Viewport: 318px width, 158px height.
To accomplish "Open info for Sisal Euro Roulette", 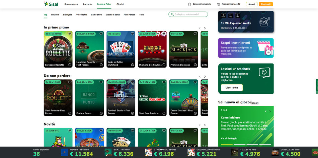I will point(164,113).
